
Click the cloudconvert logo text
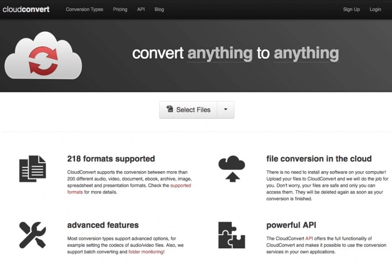(x=26, y=10)
